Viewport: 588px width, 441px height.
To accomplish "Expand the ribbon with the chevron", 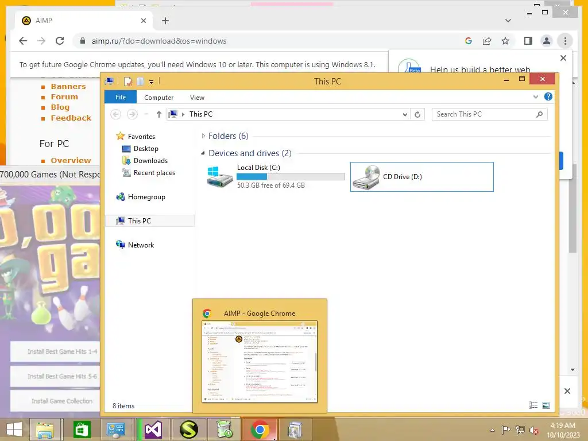I will click(x=536, y=96).
